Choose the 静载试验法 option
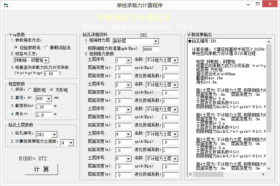Image resolution: width=280 pixels, height=186 pixels. [x=46, y=48]
